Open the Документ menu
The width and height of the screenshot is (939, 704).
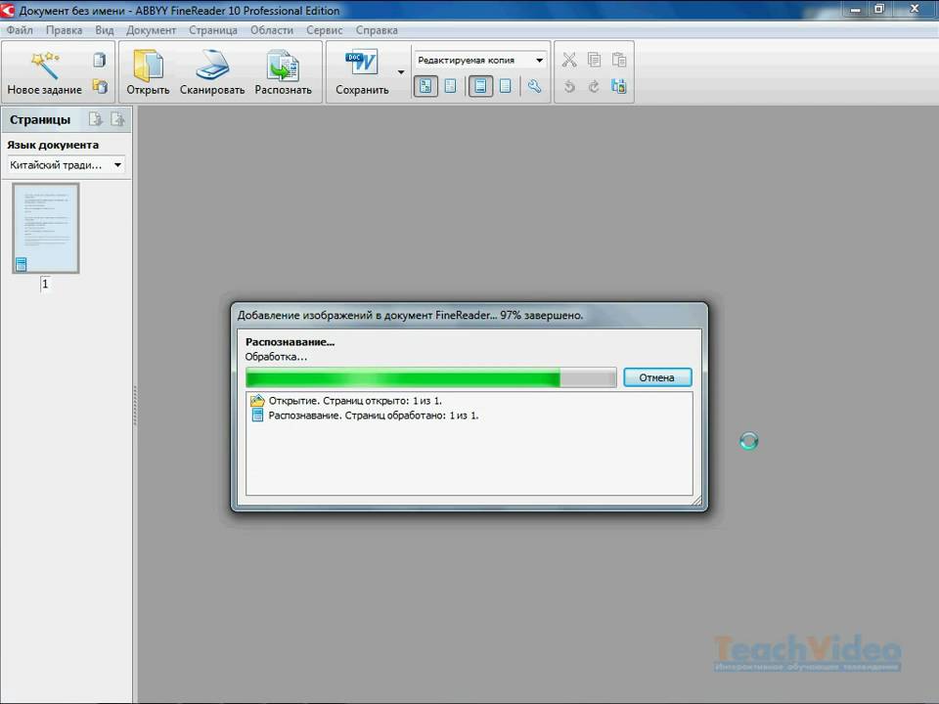(x=151, y=30)
